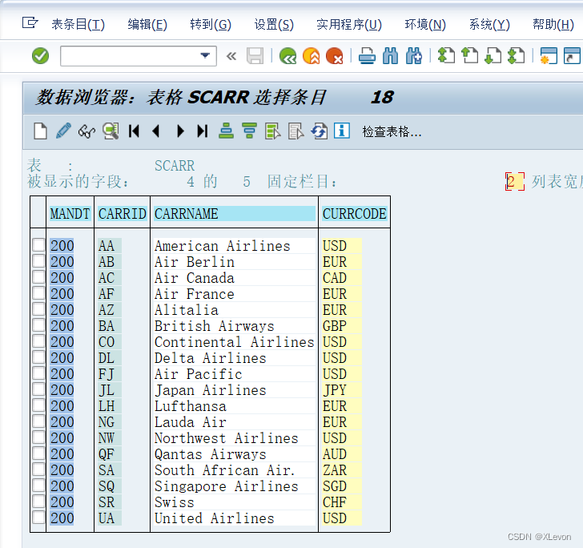This screenshot has width=583, height=548.
Task: Click the green checkmark Enter icon
Action: 40,56
